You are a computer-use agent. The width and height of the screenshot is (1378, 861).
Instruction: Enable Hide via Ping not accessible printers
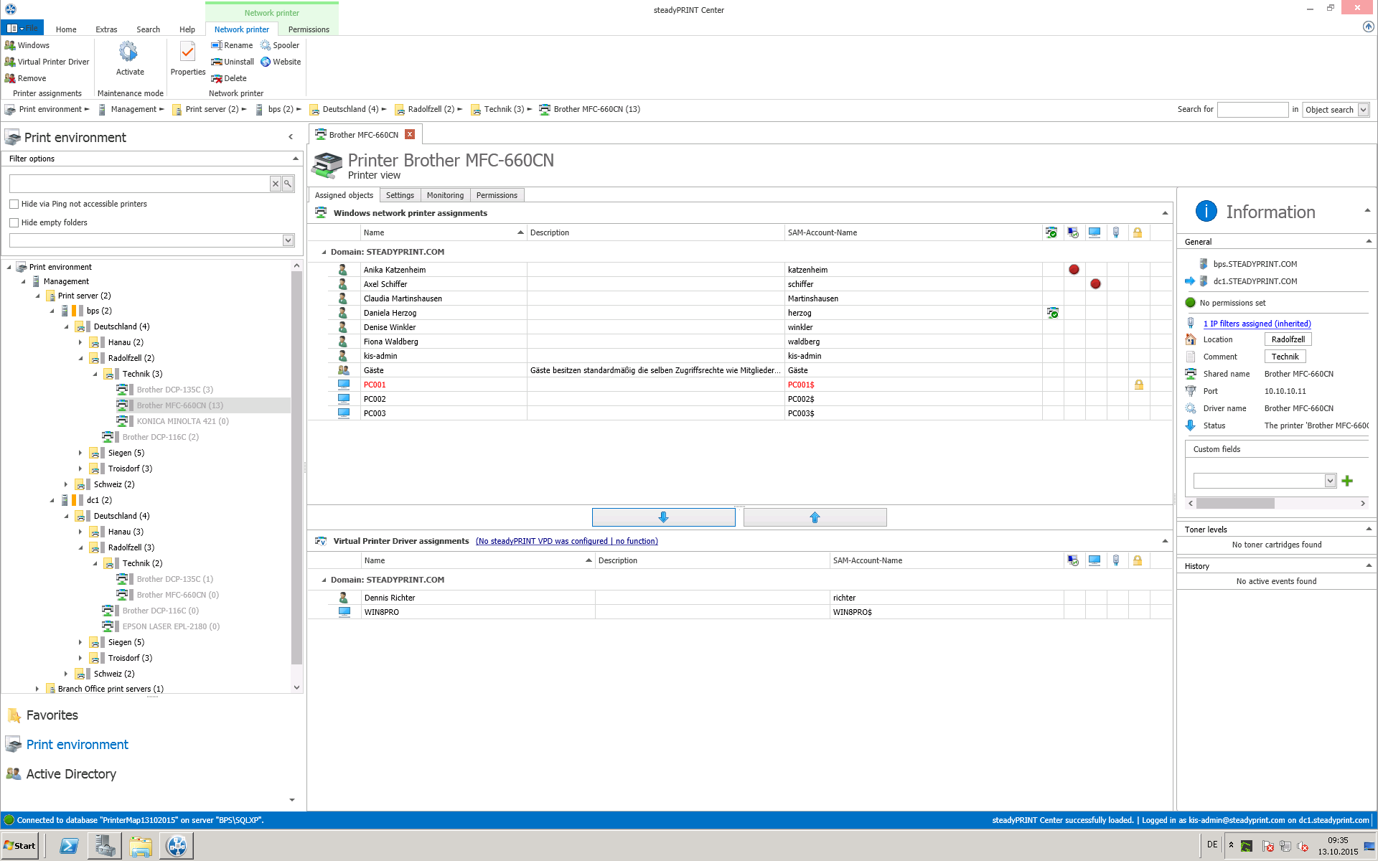click(14, 204)
